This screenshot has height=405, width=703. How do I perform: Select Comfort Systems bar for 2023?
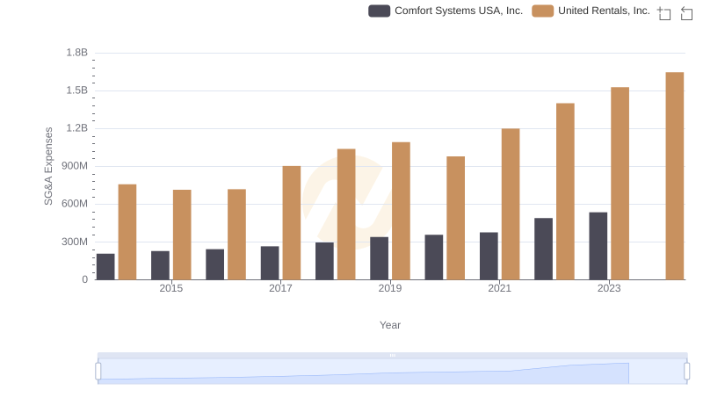coord(598,246)
